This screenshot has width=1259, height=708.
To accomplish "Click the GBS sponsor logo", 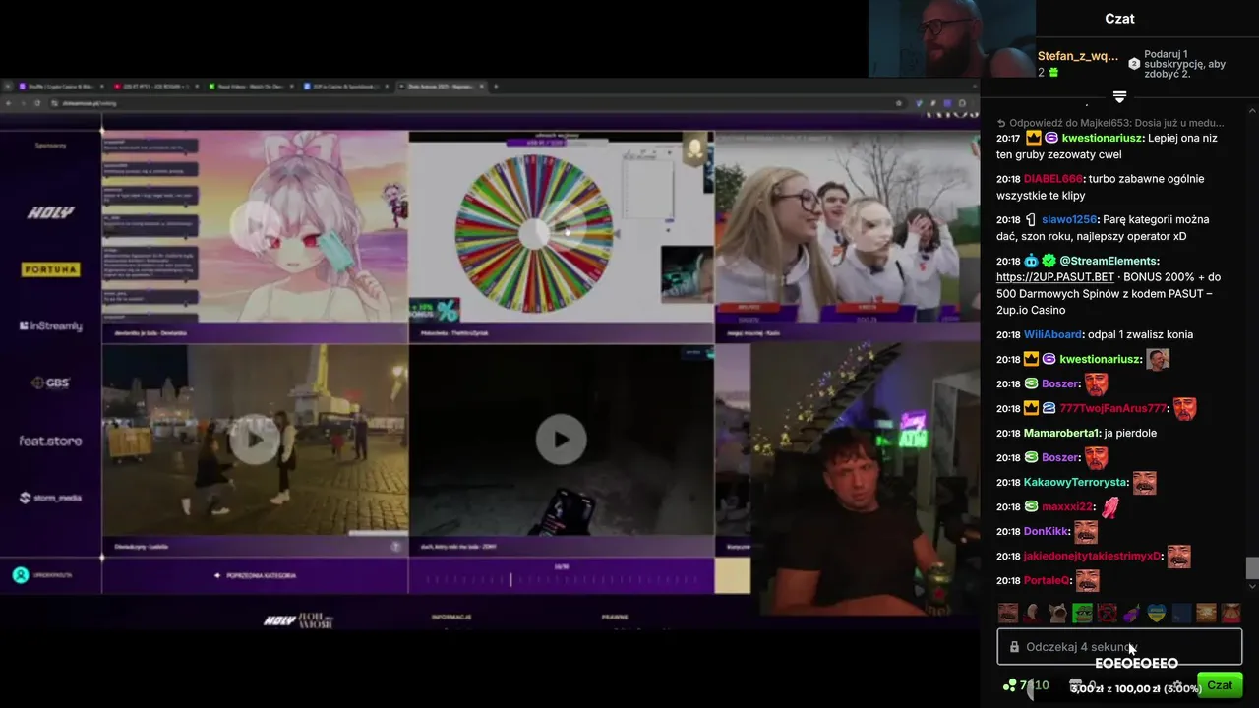I will 51,383.
